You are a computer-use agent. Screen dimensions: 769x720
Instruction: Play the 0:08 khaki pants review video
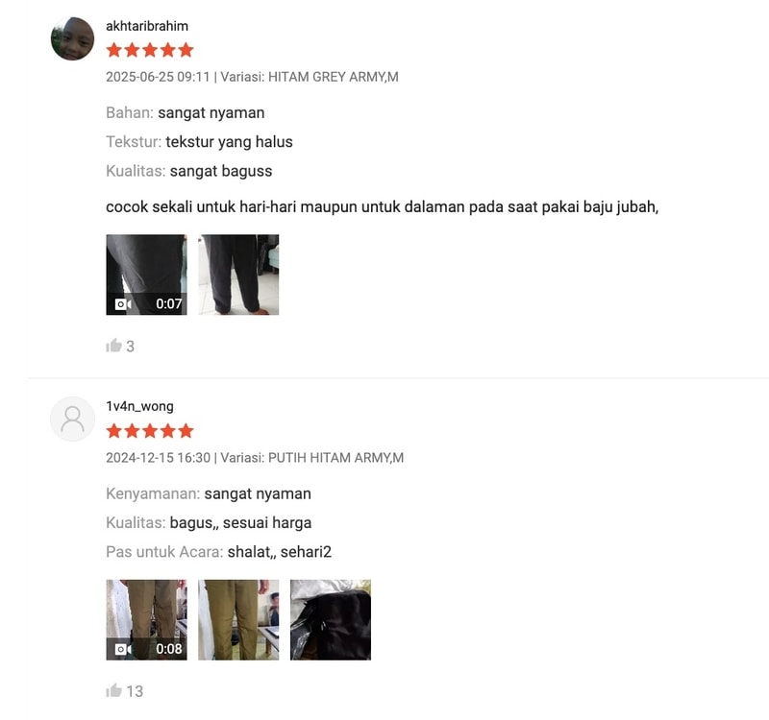[x=146, y=620]
